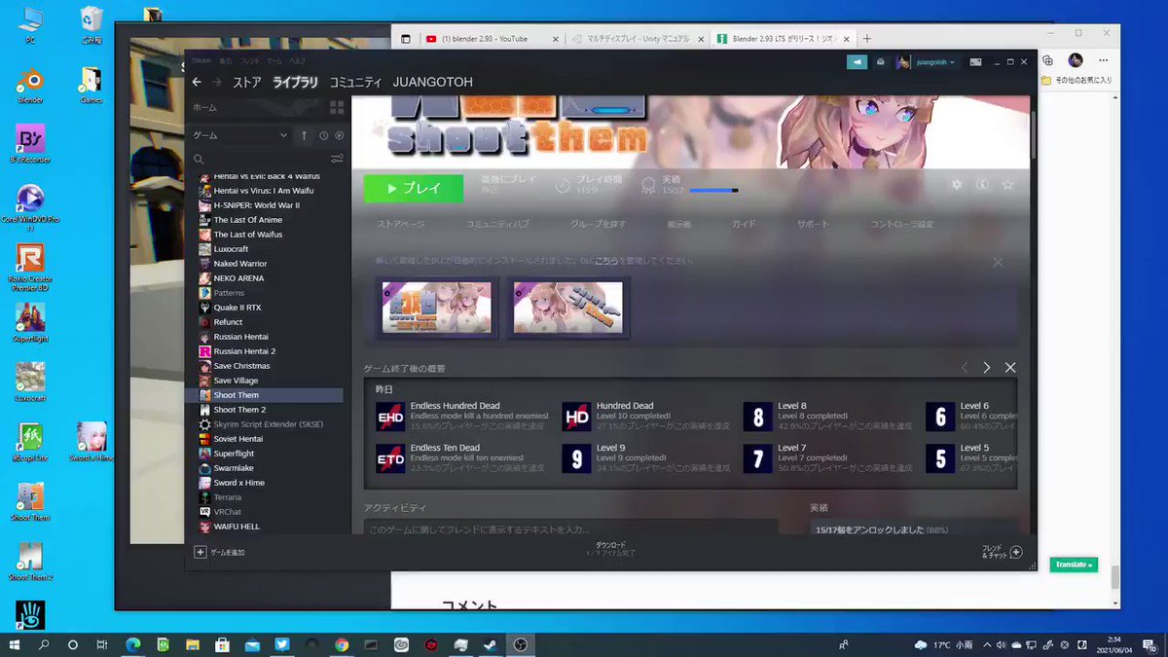1168x657 pixels.
Task: Toggle the recent activity clock filter
Action: click(323, 135)
